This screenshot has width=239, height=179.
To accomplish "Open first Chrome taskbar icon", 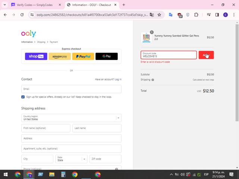I will point(18,175).
